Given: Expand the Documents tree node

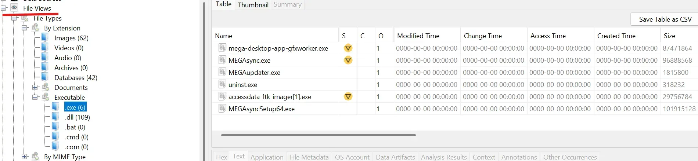Looking at the screenshot, I should (x=35, y=87).
